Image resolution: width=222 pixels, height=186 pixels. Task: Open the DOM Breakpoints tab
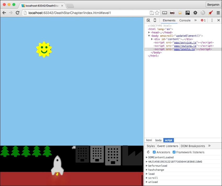193,146
